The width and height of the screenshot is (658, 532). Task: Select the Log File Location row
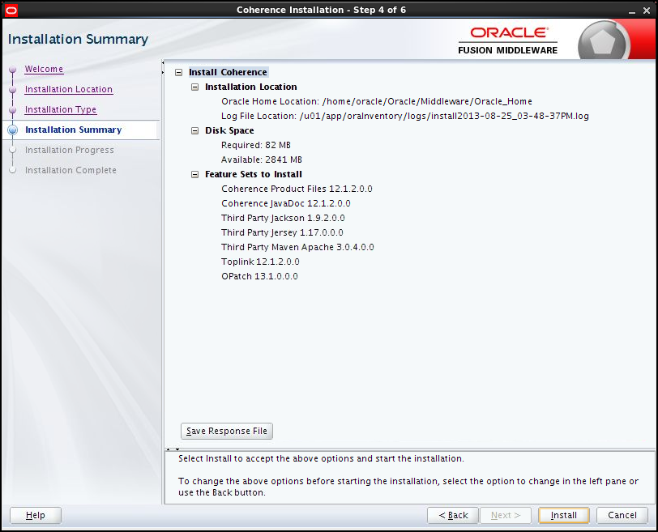click(405, 116)
